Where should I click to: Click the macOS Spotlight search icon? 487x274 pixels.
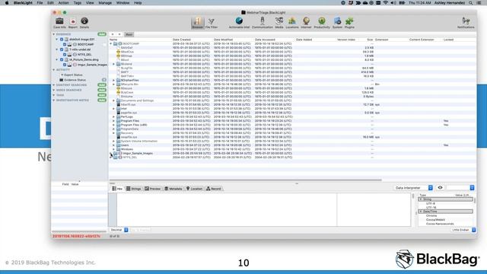[x=471, y=3]
